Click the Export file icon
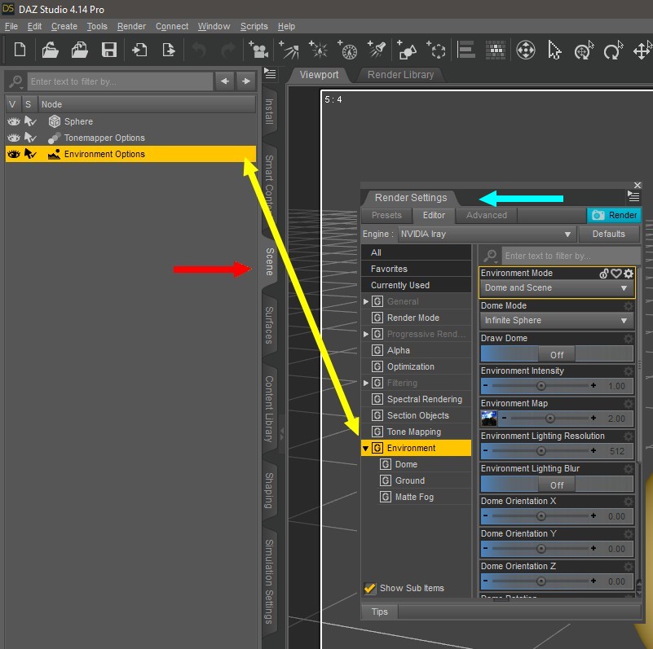Image resolution: width=653 pixels, height=649 pixels. coord(169,50)
